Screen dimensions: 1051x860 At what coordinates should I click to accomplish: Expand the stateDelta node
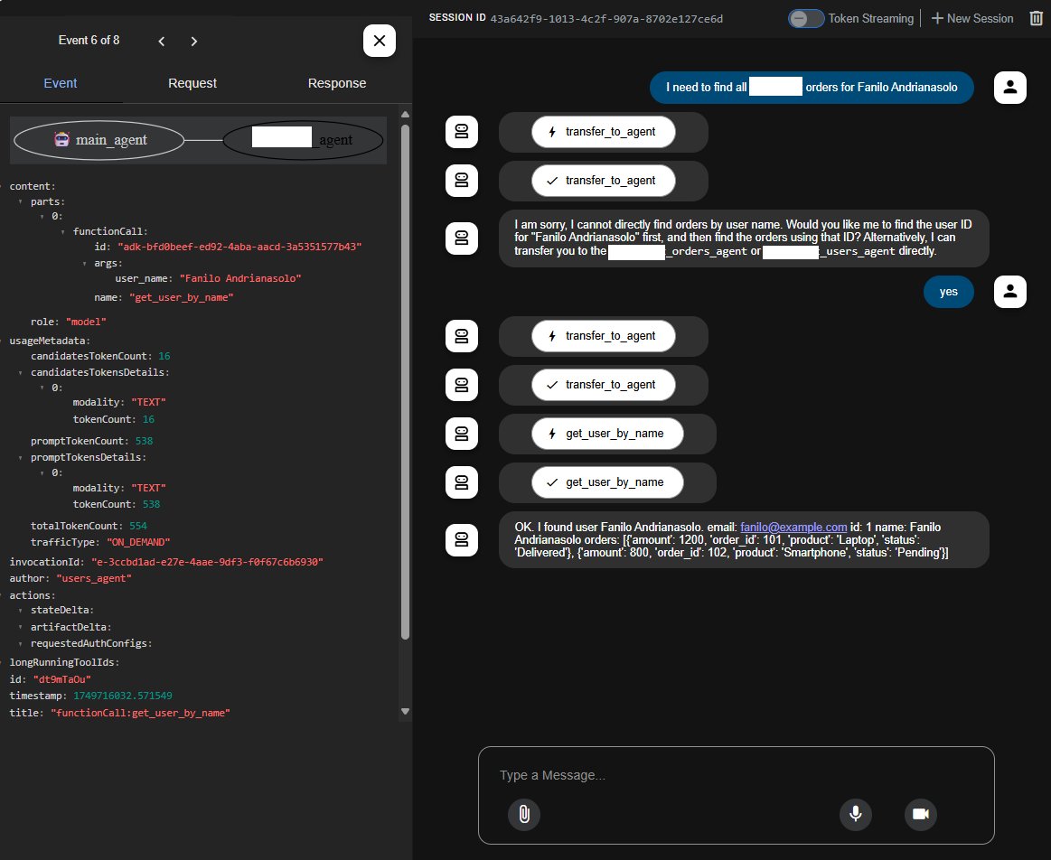click(x=20, y=610)
